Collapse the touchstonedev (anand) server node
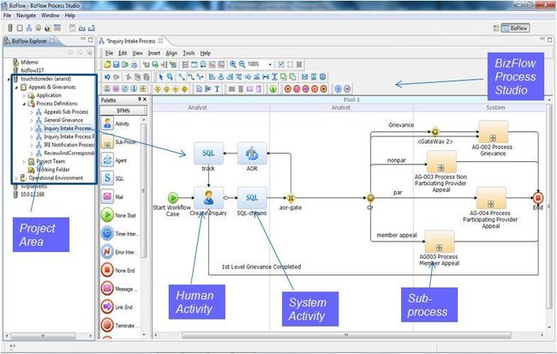The image size is (557, 354). point(9,79)
